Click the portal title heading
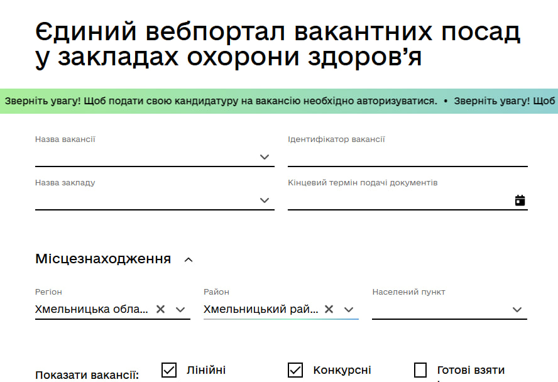The height and width of the screenshot is (382, 558). [x=277, y=45]
